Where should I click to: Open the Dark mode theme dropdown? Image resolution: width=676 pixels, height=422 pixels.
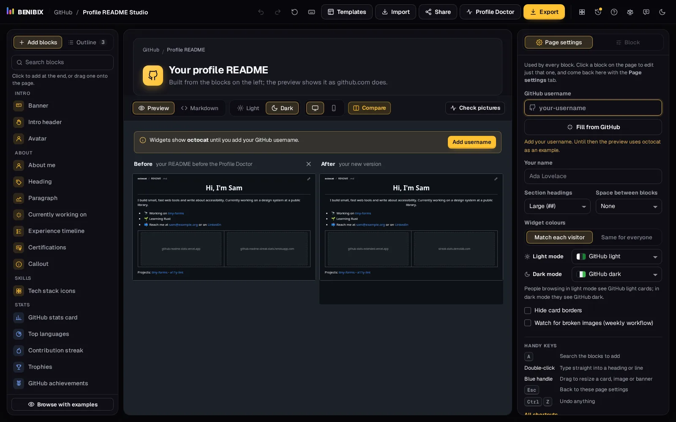[616, 274]
